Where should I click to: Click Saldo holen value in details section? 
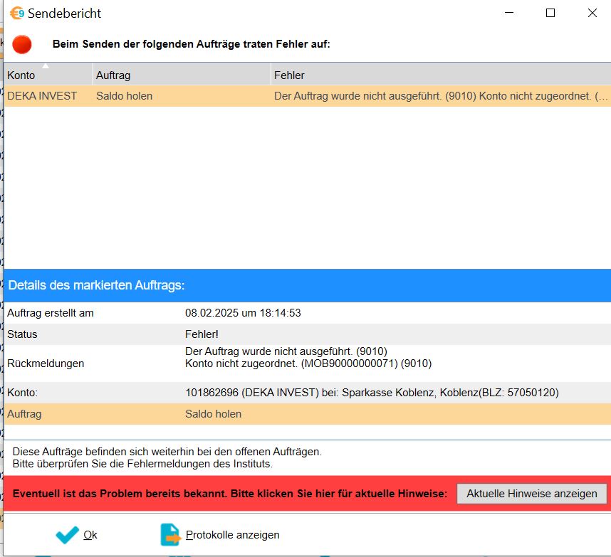click(x=213, y=414)
